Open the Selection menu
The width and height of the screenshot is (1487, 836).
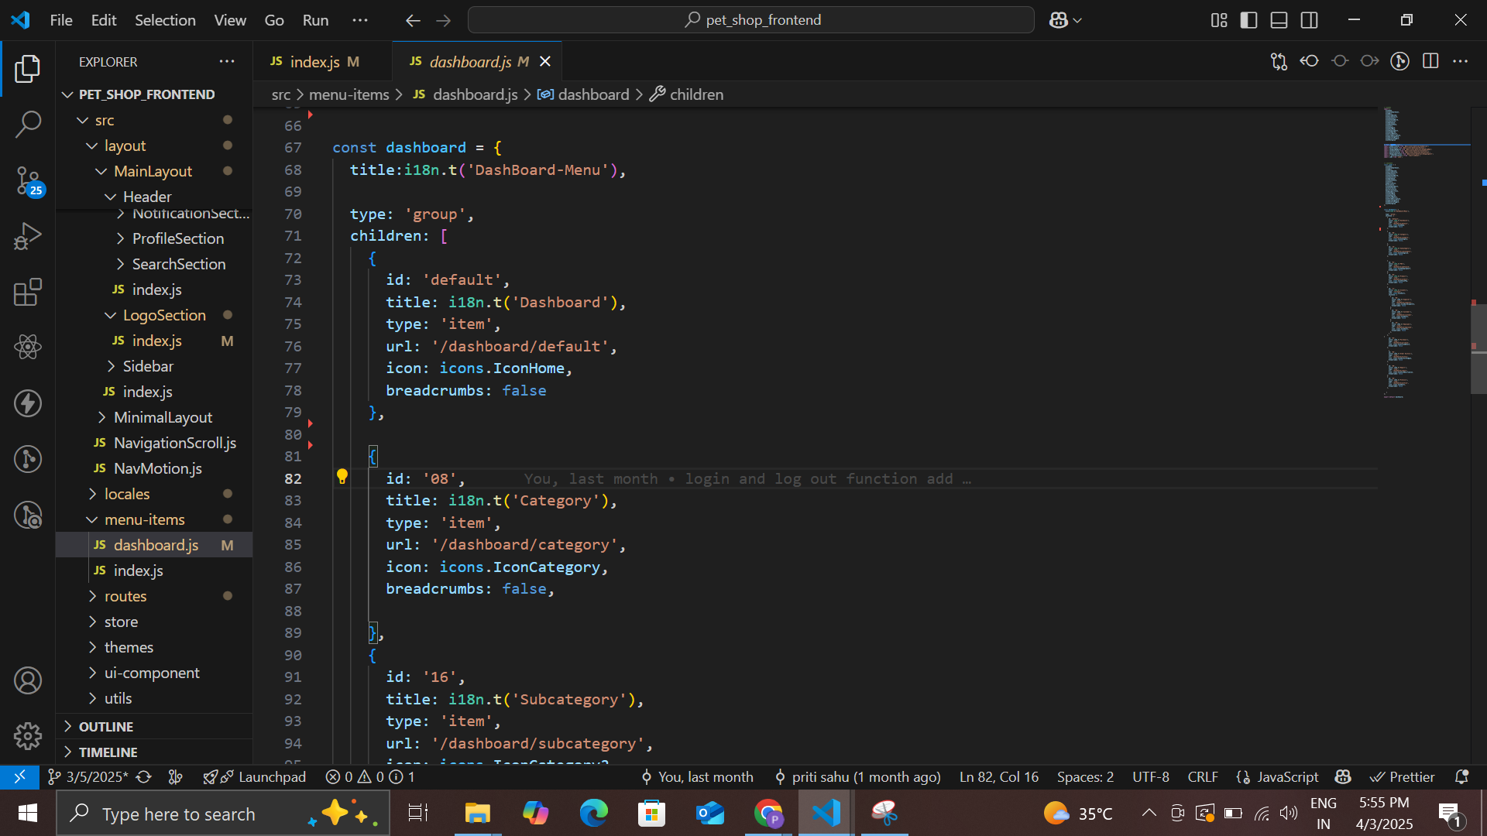click(x=165, y=20)
